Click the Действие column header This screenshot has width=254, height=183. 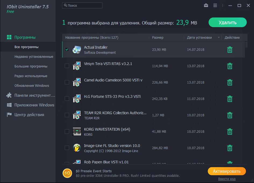tap(232, 38)
